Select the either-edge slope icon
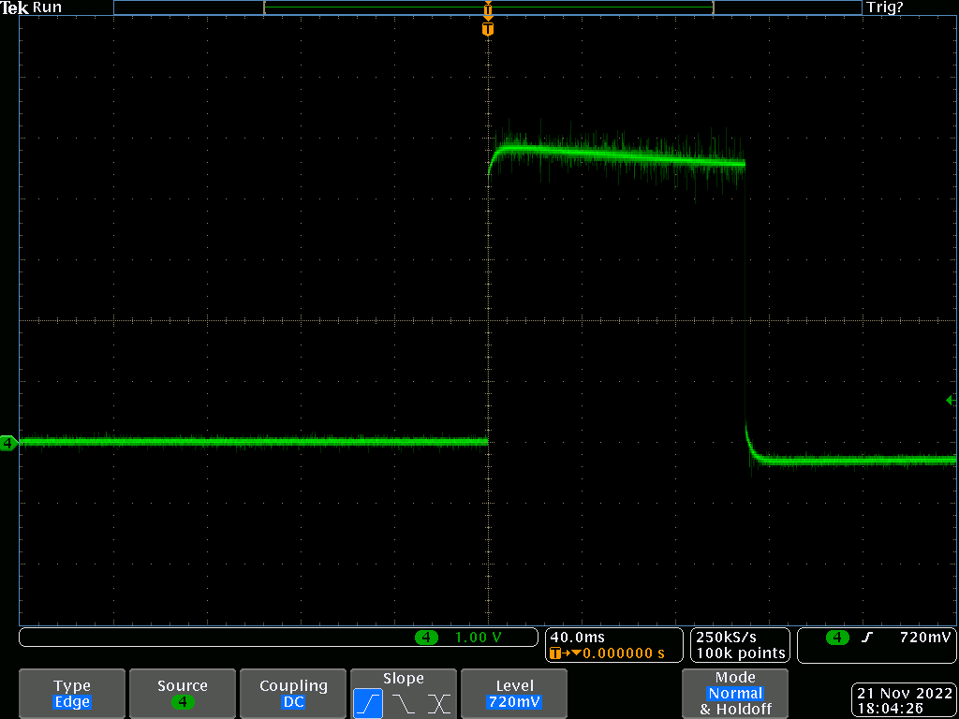 pos(438,702)
